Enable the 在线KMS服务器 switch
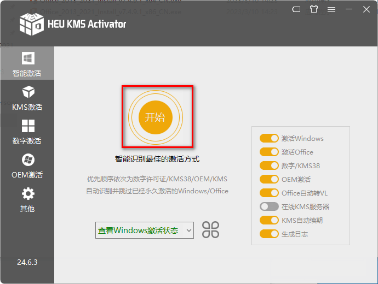 click(x=269, y=206)
